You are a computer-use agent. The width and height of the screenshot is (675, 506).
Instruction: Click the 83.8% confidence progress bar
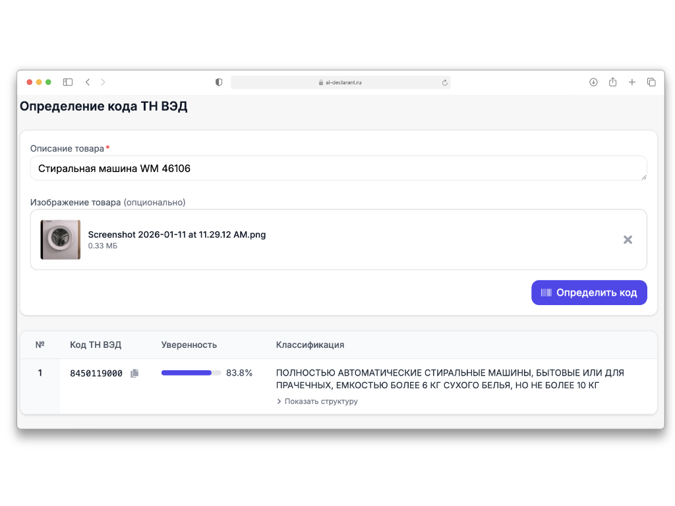191,373
